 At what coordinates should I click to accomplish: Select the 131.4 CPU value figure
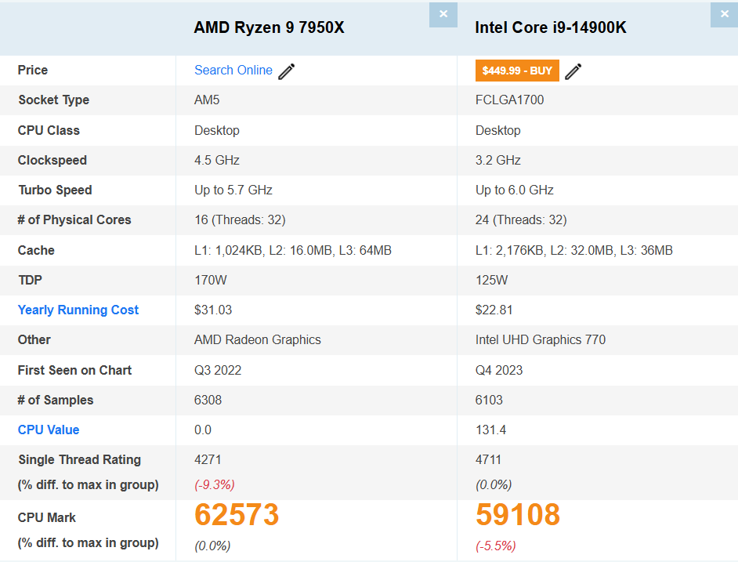(x=491, y=430)
